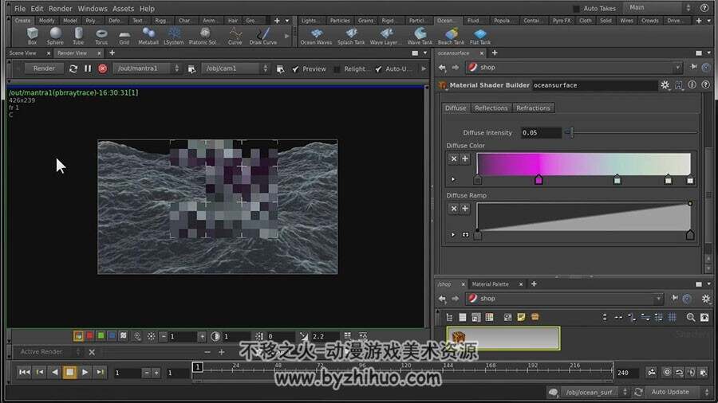This screenshot has height=403, width=718.
Task: Select the Platonic Solids tool
Action: pos(203,36)
